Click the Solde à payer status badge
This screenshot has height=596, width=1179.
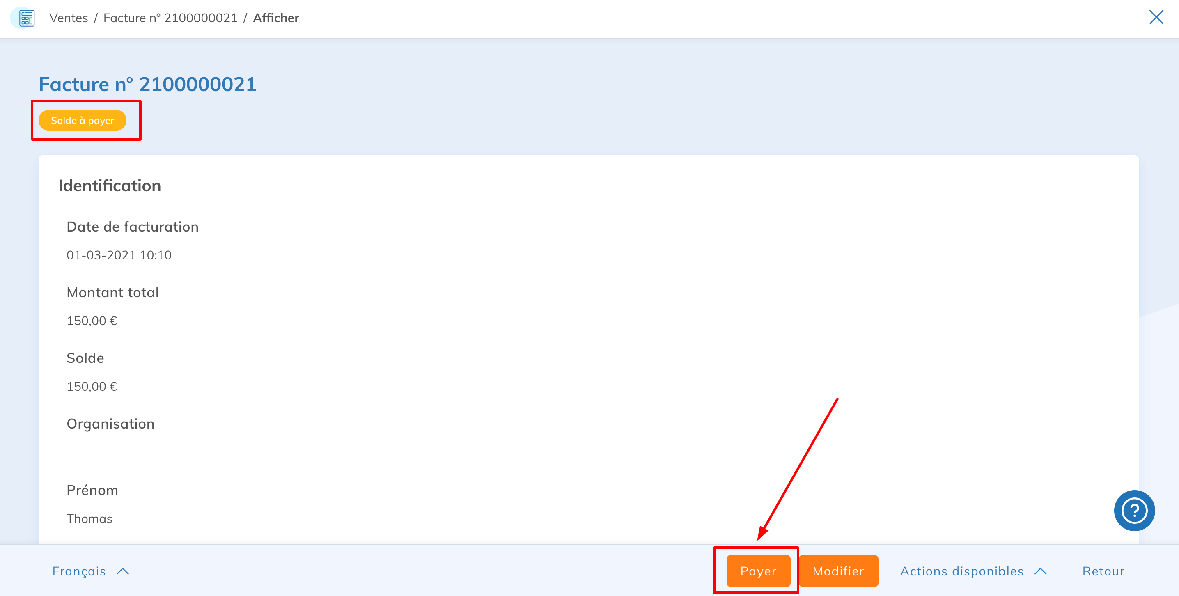tap(83, 120)
